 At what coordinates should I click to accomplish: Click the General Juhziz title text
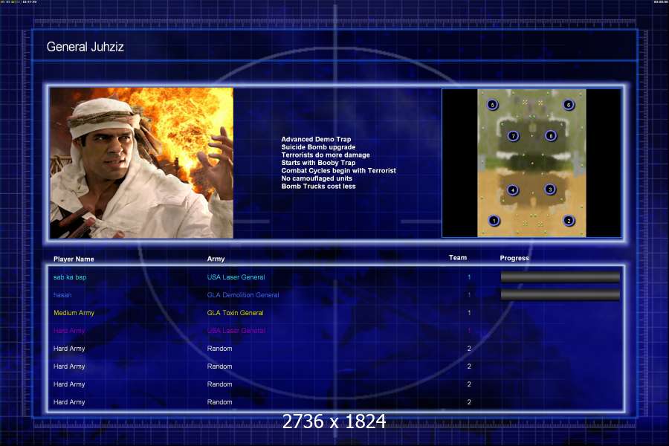point(84,47)
